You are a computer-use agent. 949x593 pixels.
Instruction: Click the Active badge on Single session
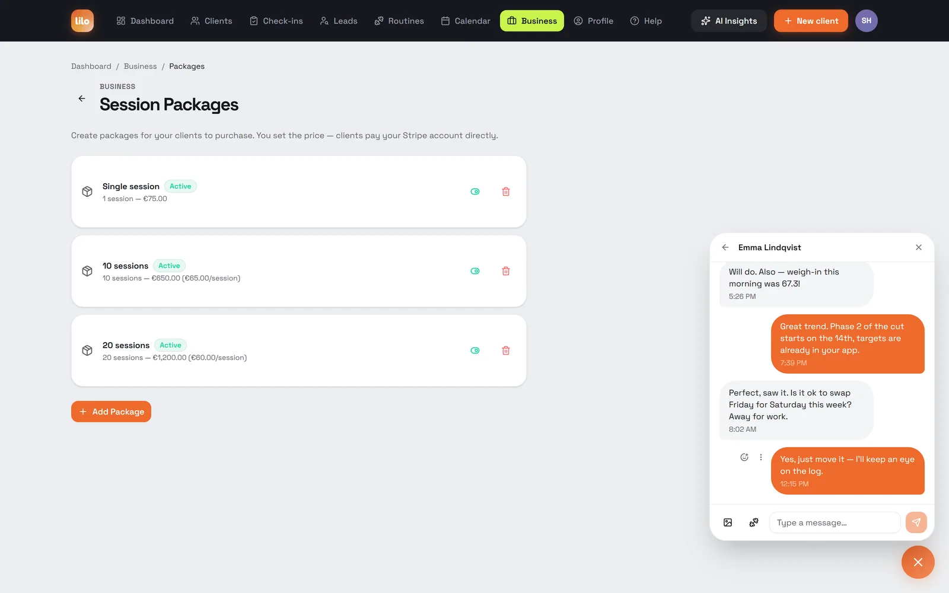pyautogui.click(x=180, y=186)
